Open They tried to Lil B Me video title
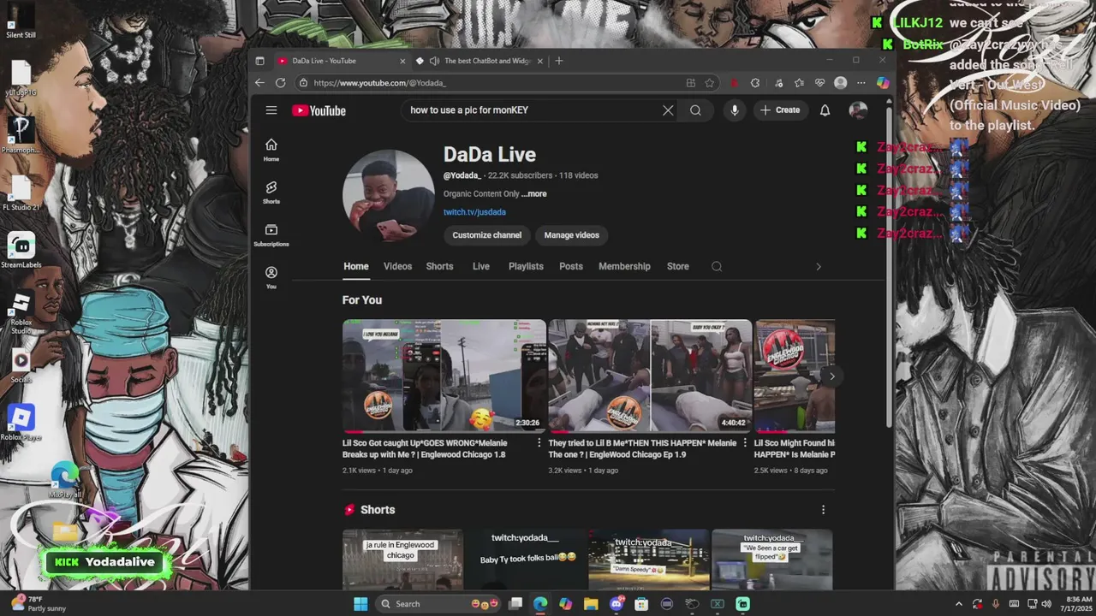This screenshot has height=616, width=1096. pos(642,449)
